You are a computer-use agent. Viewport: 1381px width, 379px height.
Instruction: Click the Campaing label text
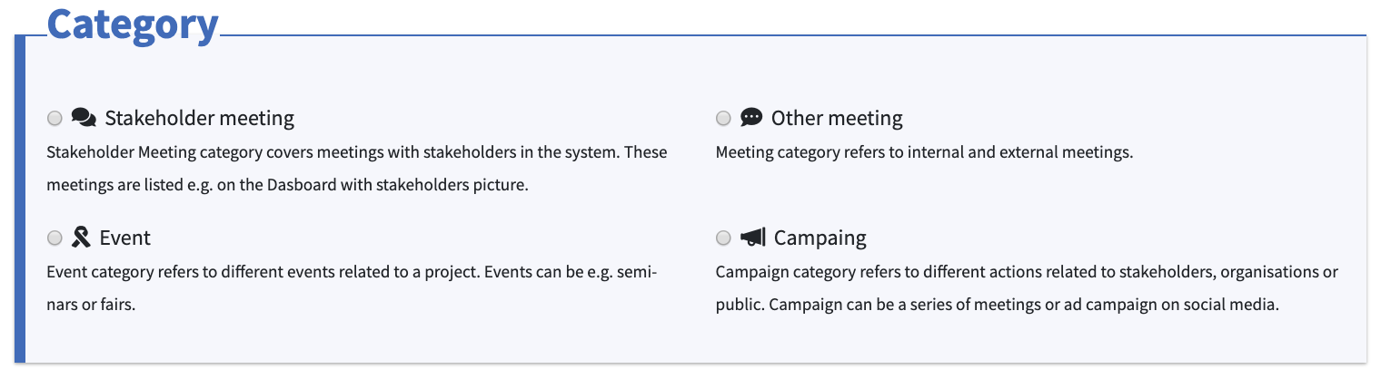(820, 238)
